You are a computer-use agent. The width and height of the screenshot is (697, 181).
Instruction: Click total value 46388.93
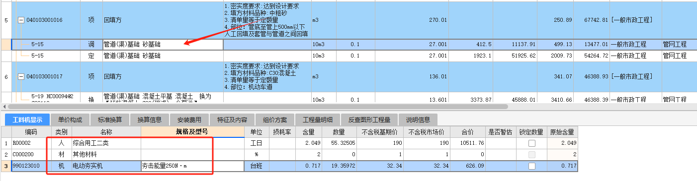591,76
